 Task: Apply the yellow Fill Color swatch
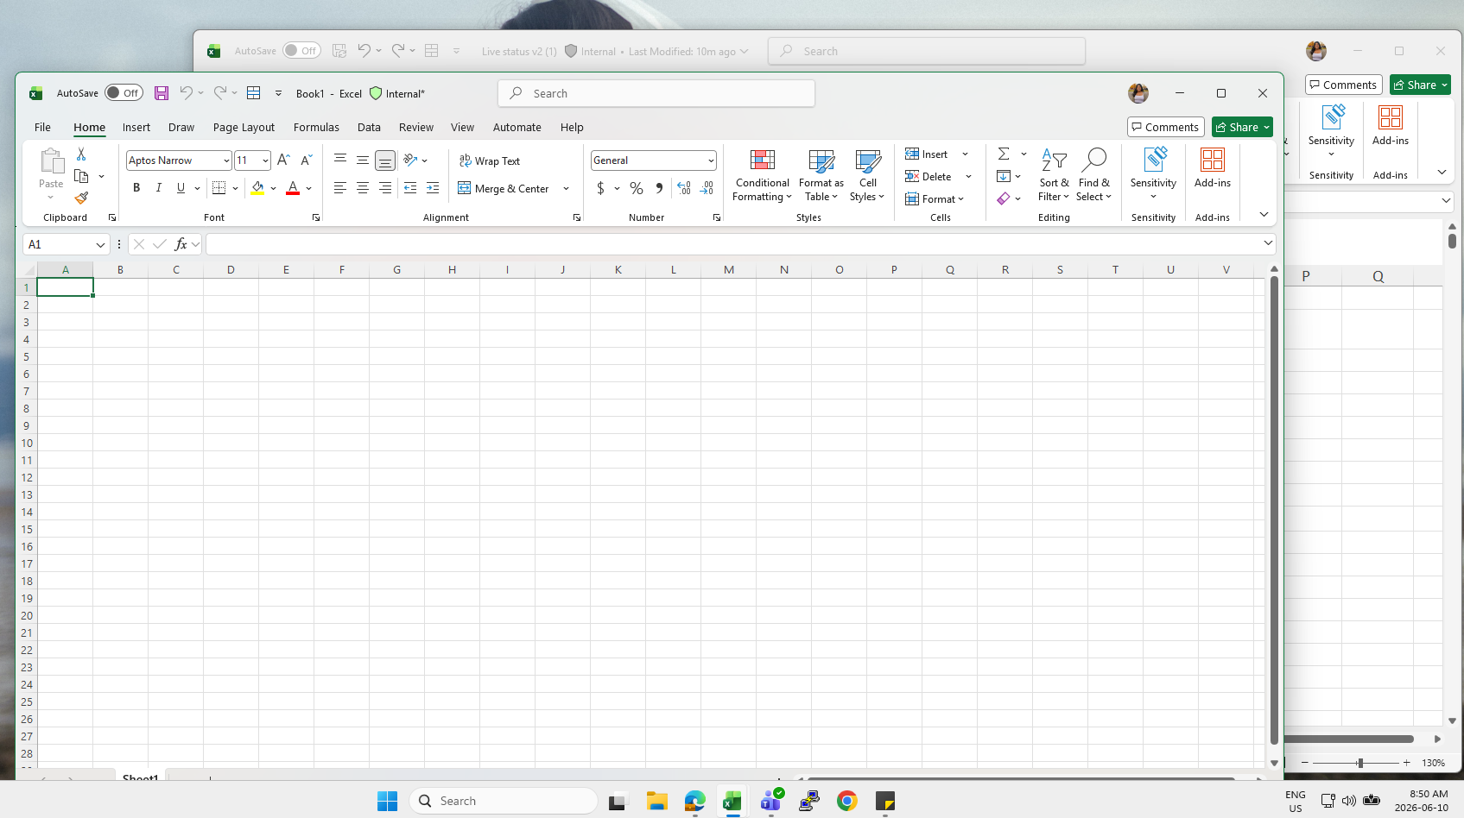coord(257,188)
